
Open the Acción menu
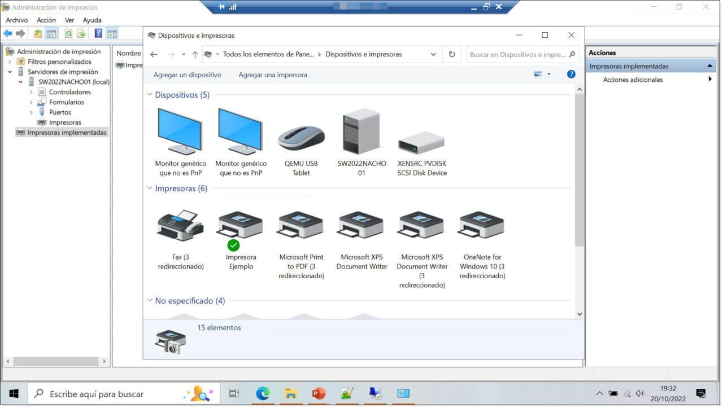46,20
